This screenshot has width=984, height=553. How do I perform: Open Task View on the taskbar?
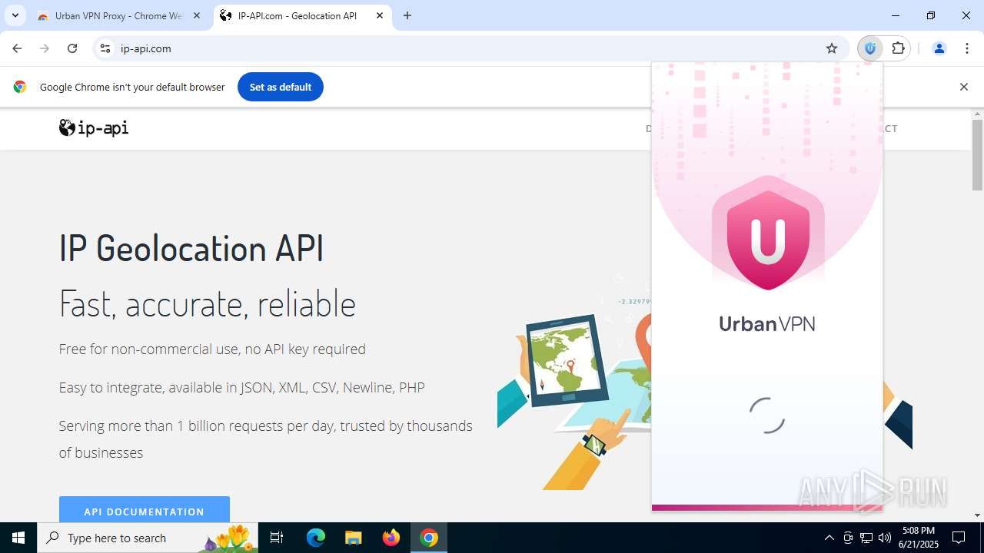(278, 538)
